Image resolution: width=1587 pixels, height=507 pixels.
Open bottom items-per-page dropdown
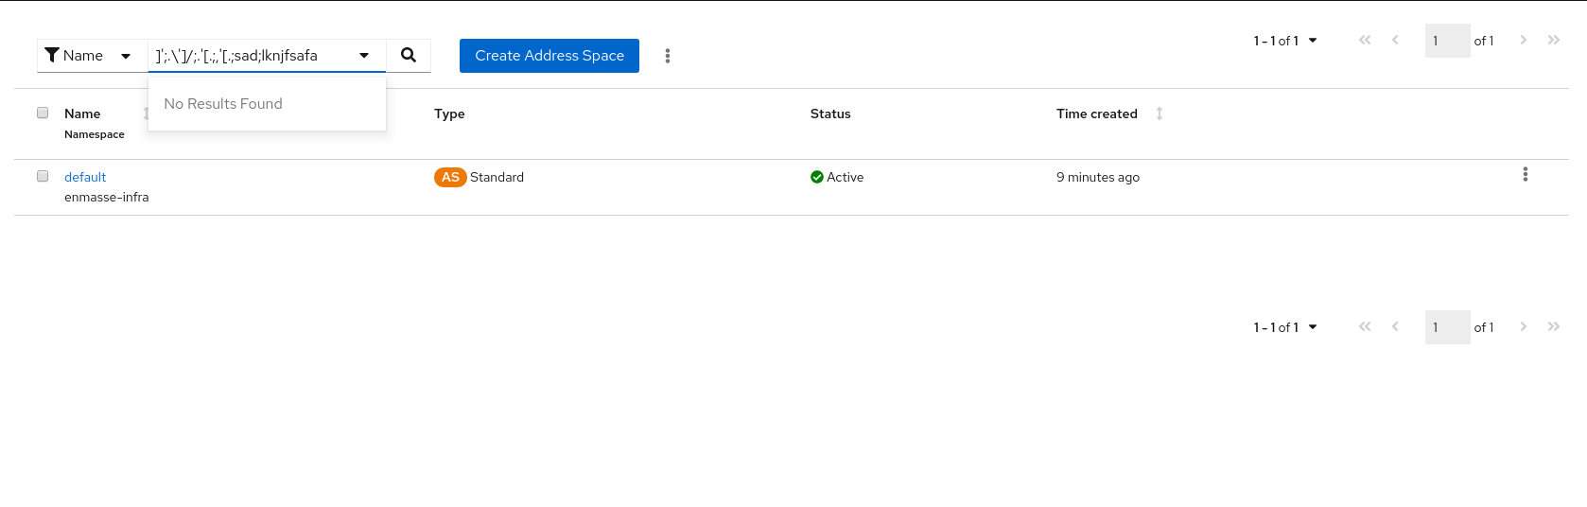coord(1285,327)
